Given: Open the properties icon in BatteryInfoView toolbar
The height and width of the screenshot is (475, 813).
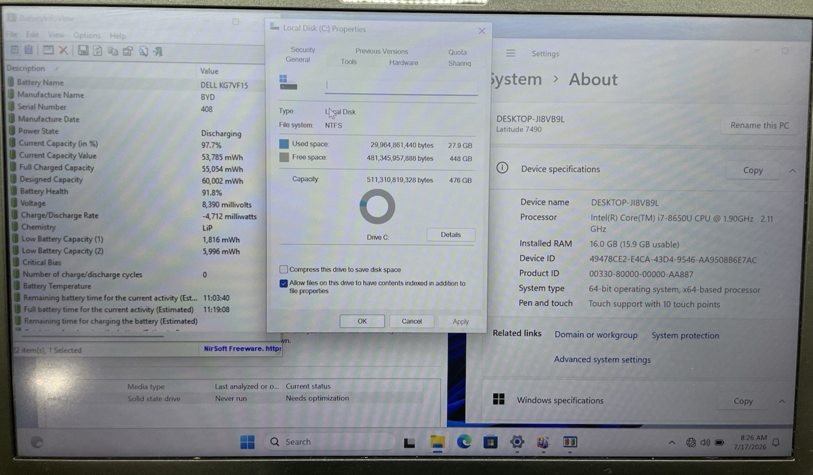Looking at the screenshot, I should pos(128,51).
